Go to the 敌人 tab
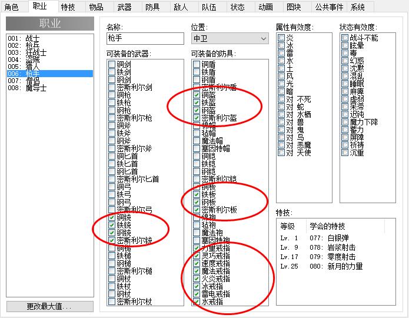 [x=181, y=7]
